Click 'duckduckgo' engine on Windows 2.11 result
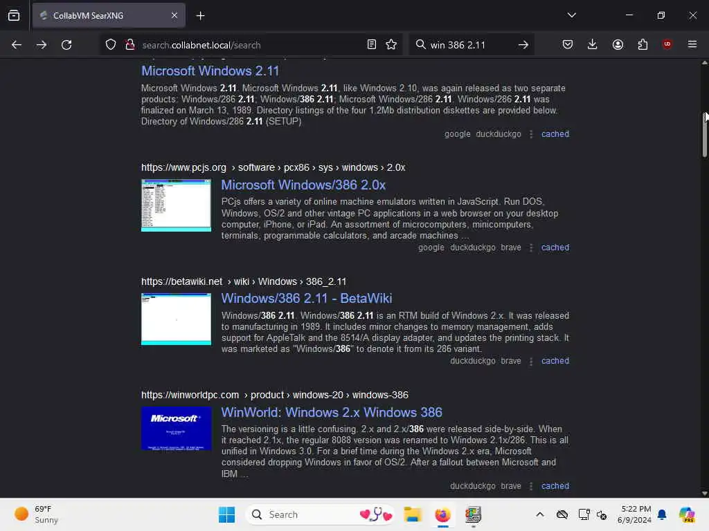Viewport: 709px width, 531px height. click(499, 134)
